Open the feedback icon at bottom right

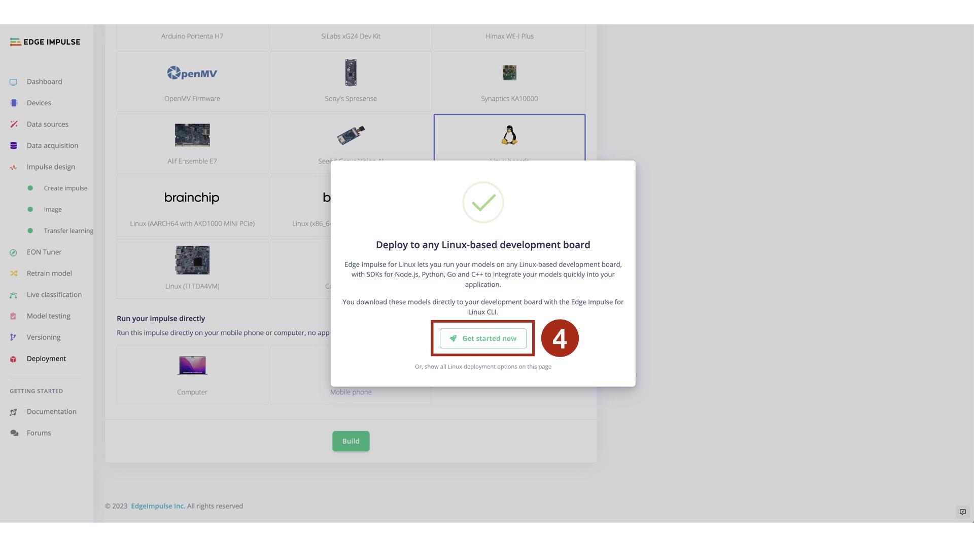(x=962, y=512)
